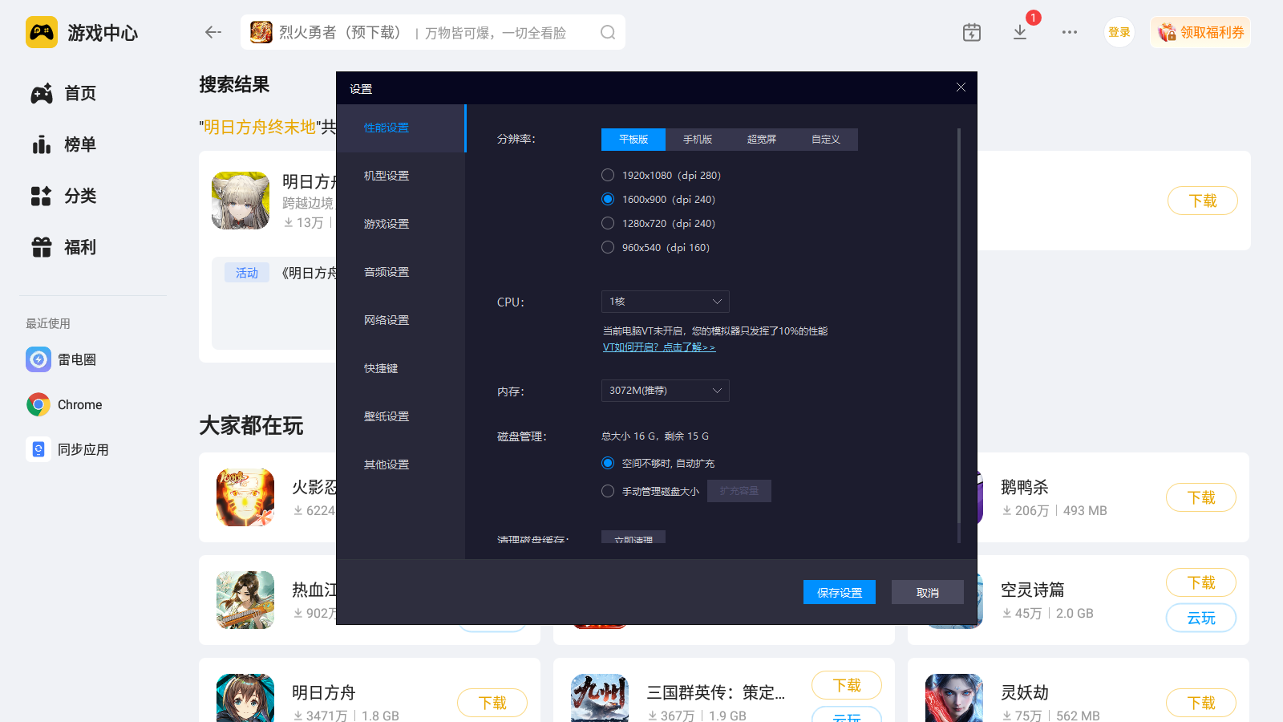Click the 灵妖劫 game title

pyautogui.click(x=1025, y=692)
